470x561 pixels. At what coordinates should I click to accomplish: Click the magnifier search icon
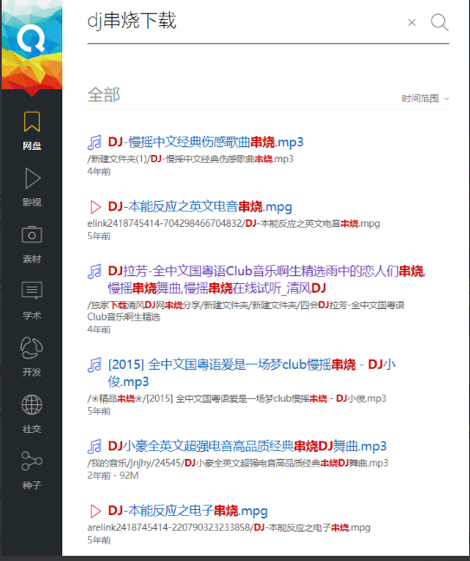[440, 23]
